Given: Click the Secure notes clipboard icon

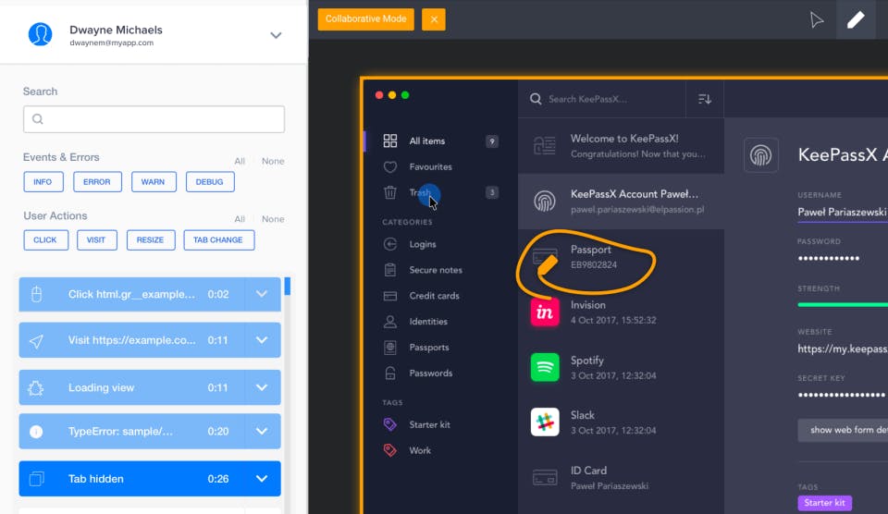Looking at the screenshot, I should click(390, 270).
